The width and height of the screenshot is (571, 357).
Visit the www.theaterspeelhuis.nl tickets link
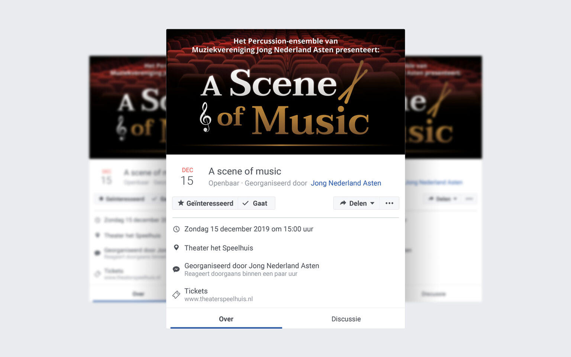[218, 299]
